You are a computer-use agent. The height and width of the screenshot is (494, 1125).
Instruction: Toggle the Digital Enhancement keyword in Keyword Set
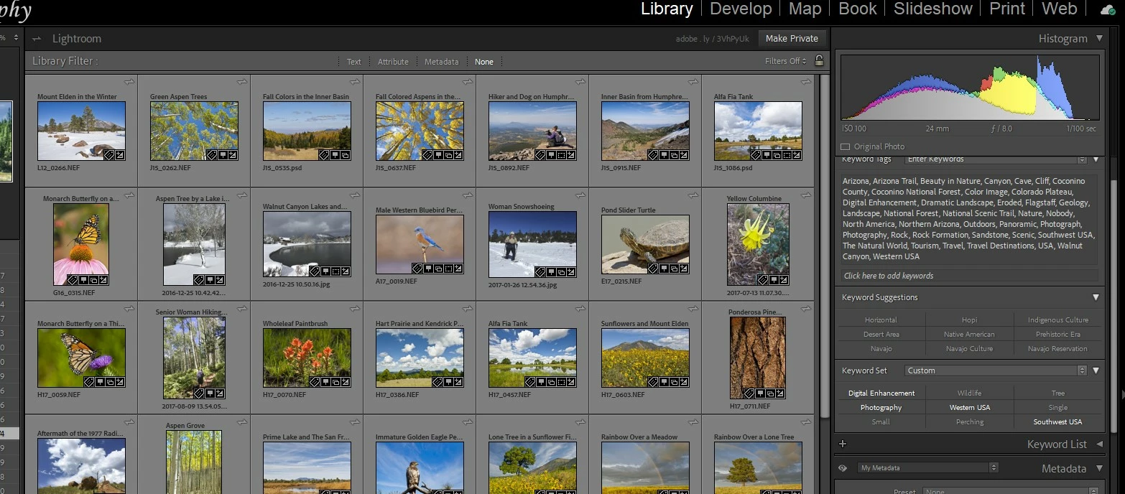point(881,393)
